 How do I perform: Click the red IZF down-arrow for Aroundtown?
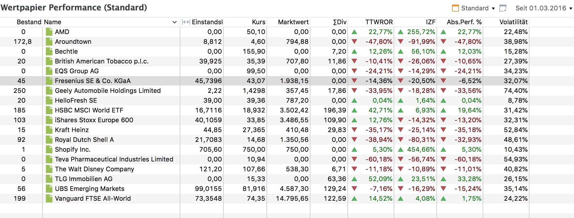[401, 42]
